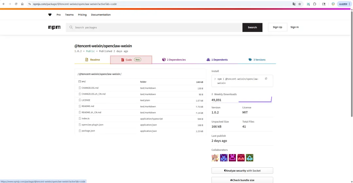Open the Documentation link
This screenshot has width=353, height=183.
pyautogui.click(x=101, y=15)
